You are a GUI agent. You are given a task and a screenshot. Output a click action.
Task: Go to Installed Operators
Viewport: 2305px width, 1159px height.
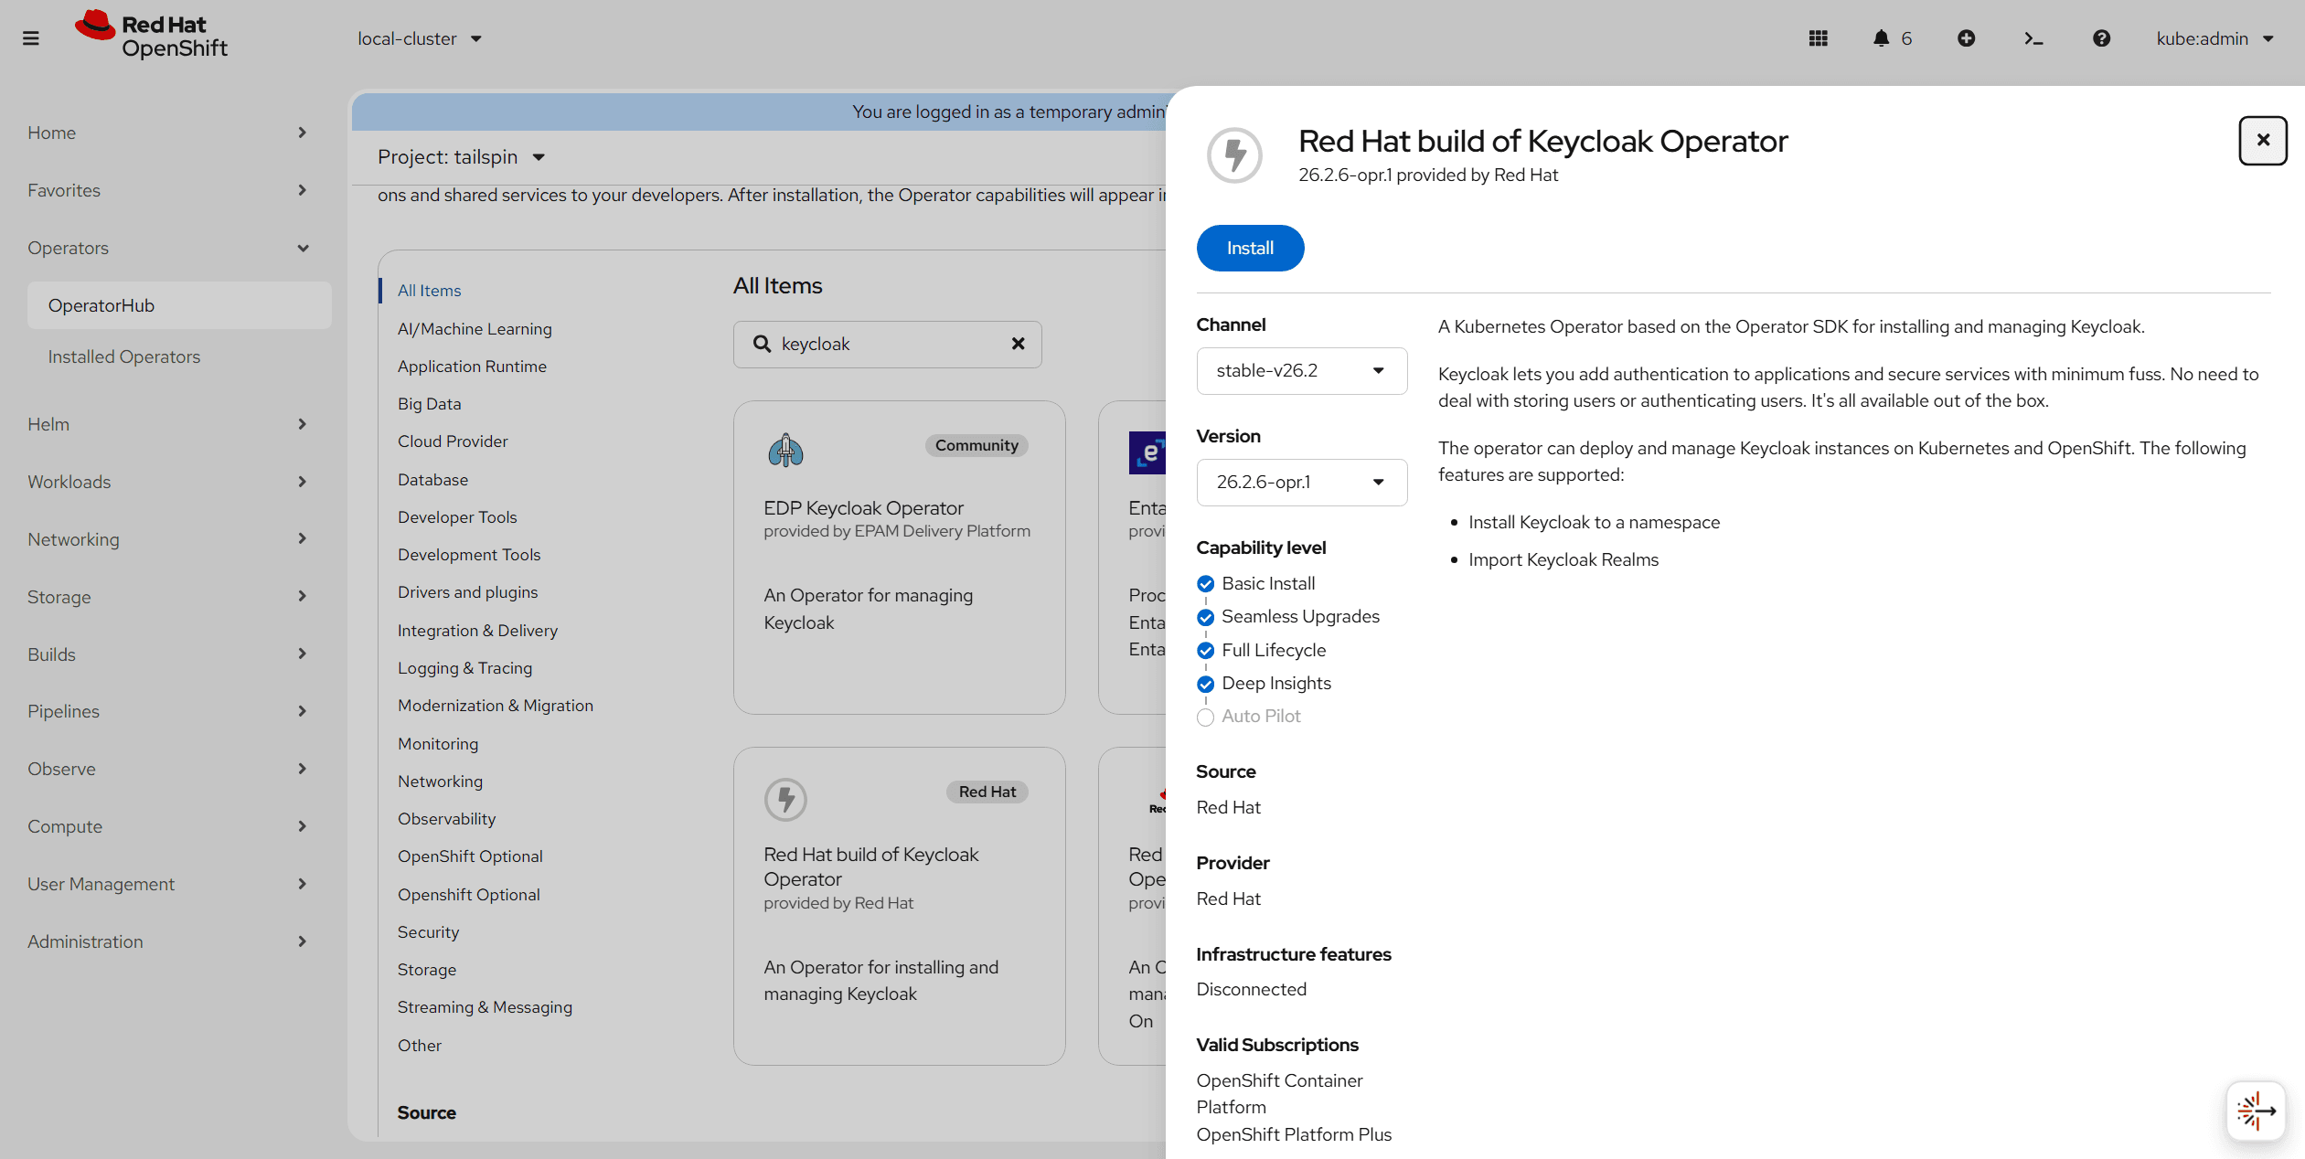click(123, 356)
